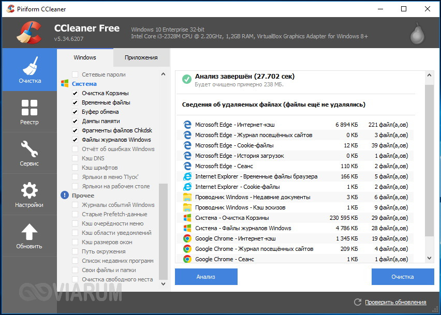Select the 230 595 КБ size value

click(x=344, y=218)
